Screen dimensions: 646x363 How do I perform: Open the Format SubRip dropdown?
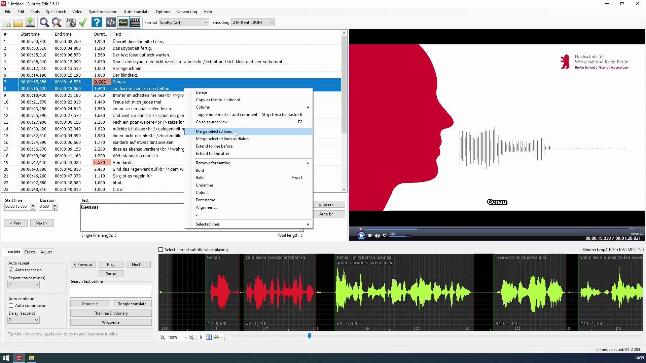pyautogui.click(x=184, y=23)
